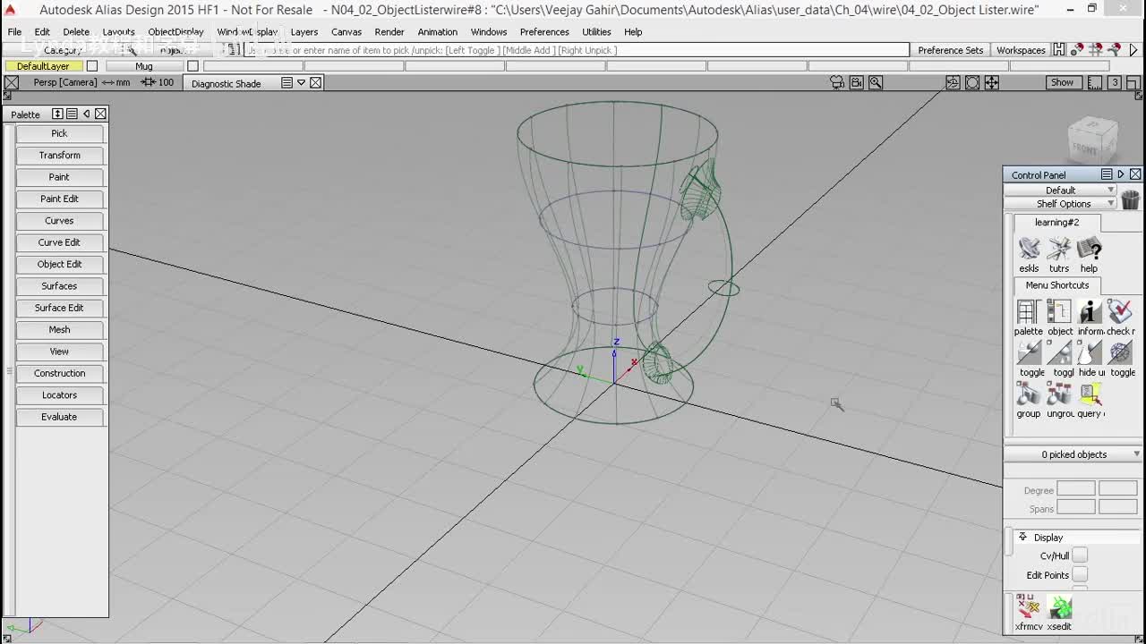The width and height of the screenshot is (1146, 644).
Task: Switch to the Menu Shortcuts tab
Action: coord(1057,285)
